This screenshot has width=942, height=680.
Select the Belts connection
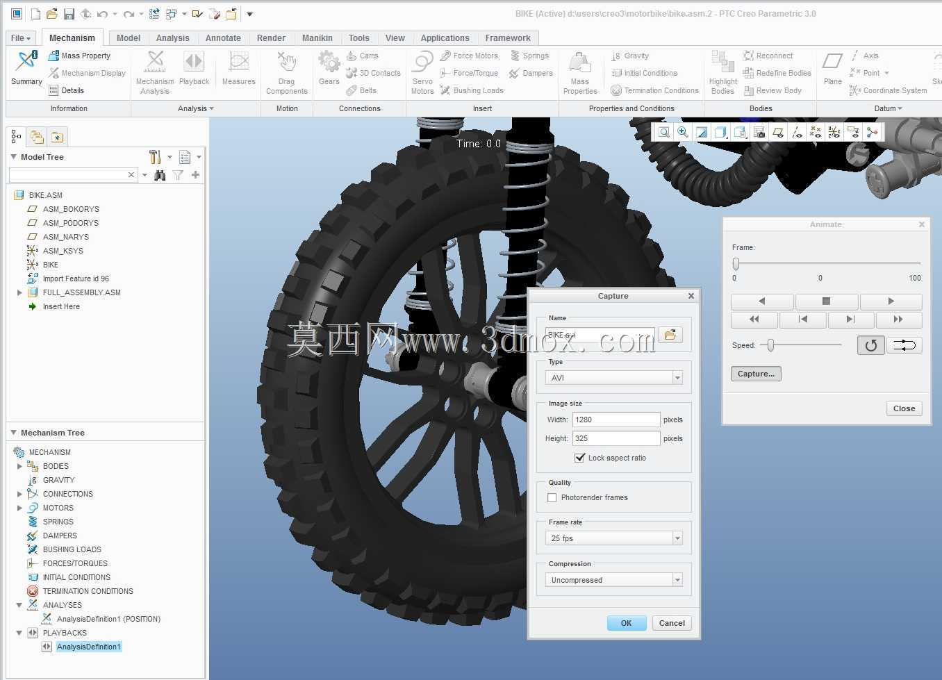tap(361, 90)
